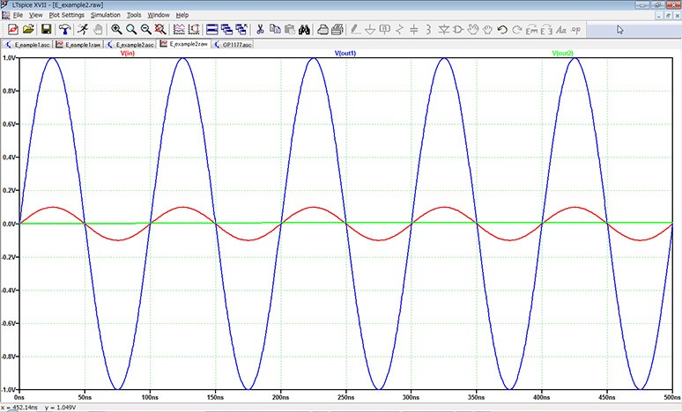Switch to the OP1177.asc tab

pyautogui.click(x=234, y=43)
